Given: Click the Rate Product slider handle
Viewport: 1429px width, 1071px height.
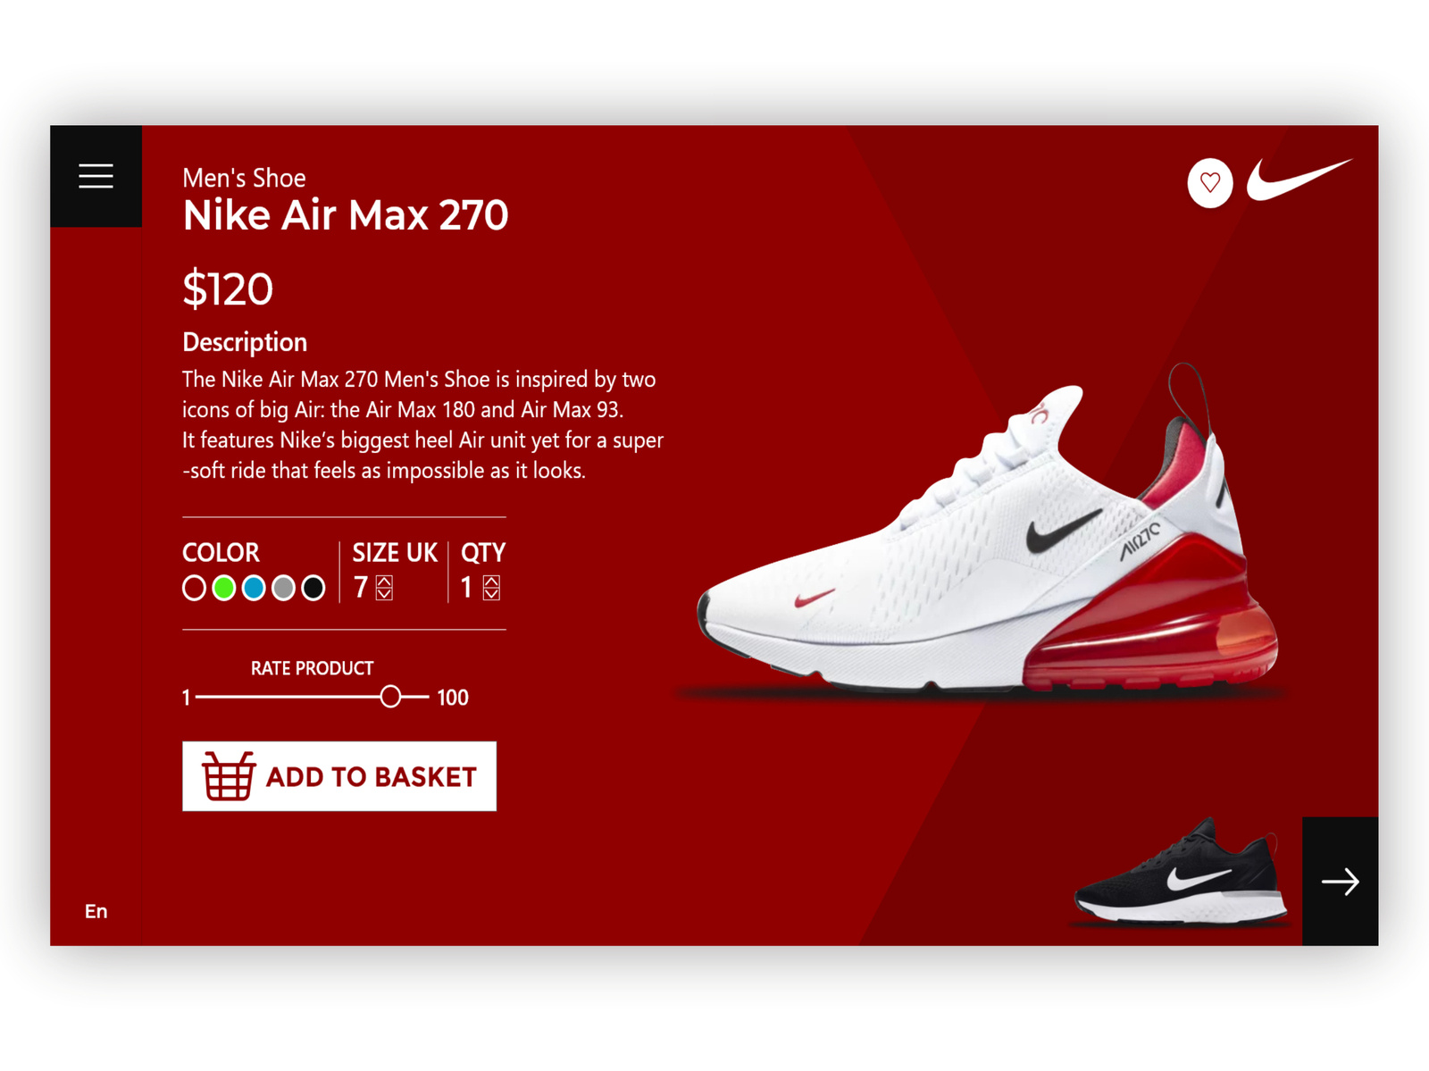Looking at the screenshot, I should pos(390,697).
